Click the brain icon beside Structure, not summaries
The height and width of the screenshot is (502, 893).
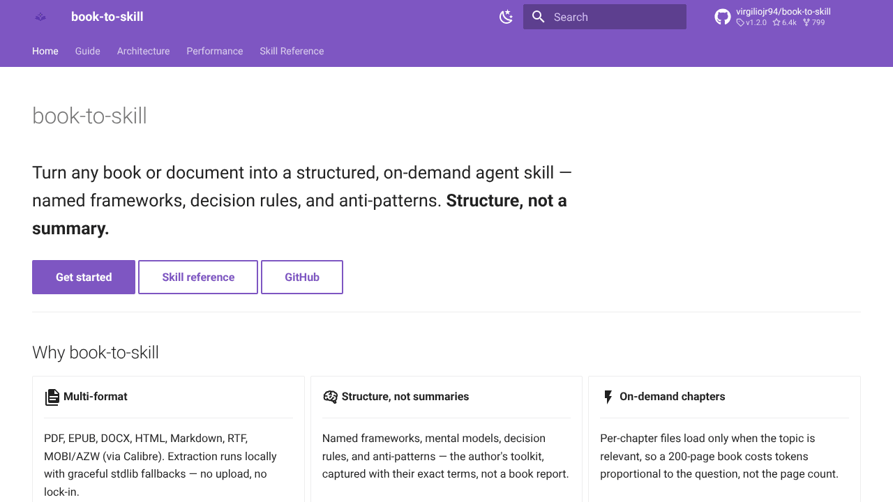point(330,397)
